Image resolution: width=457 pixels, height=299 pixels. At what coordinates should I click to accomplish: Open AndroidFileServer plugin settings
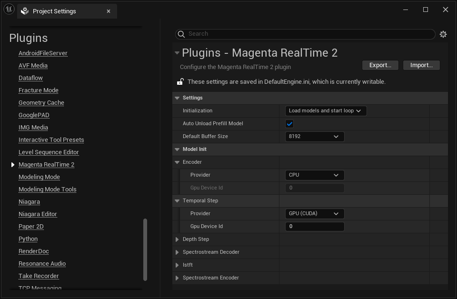pos(43,53)
